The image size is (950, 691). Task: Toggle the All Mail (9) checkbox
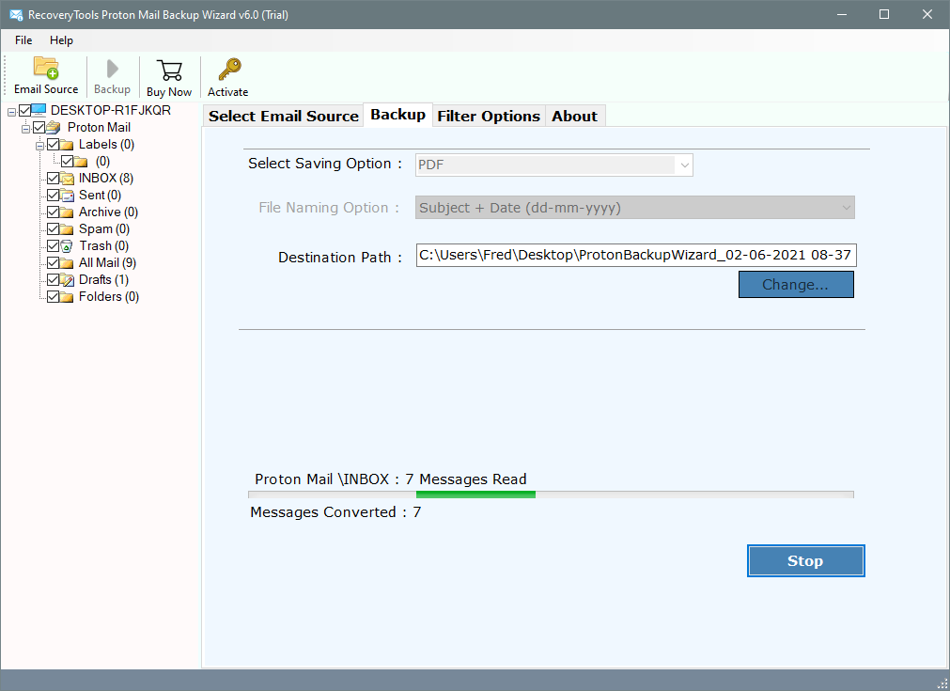coord(54,263)
